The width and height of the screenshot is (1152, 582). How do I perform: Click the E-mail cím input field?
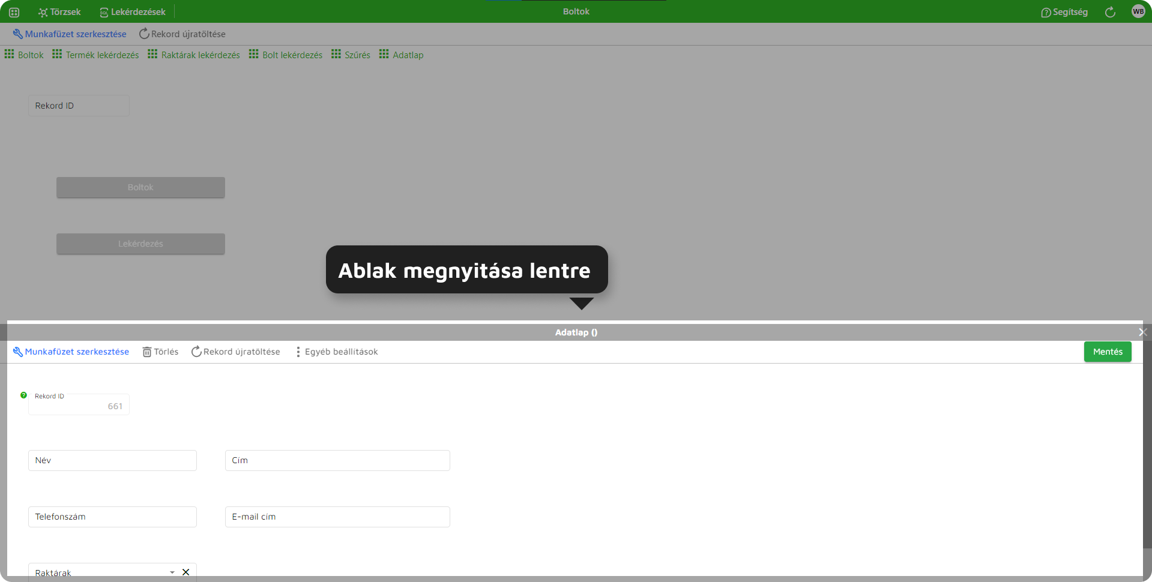[x=337, y=517]
